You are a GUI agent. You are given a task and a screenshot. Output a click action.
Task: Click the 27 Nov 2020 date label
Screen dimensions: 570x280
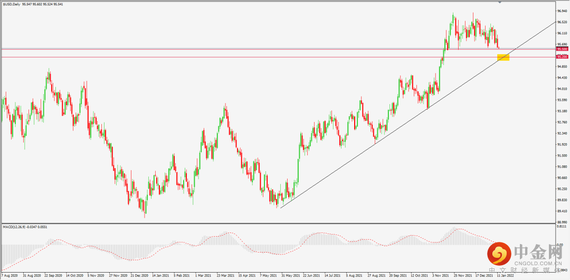(x=118, y=276)
